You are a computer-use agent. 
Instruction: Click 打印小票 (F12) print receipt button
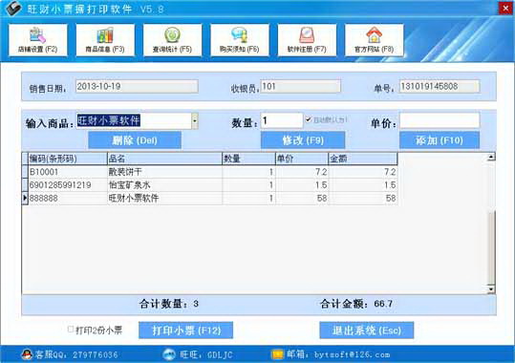(x=186, y=331)
